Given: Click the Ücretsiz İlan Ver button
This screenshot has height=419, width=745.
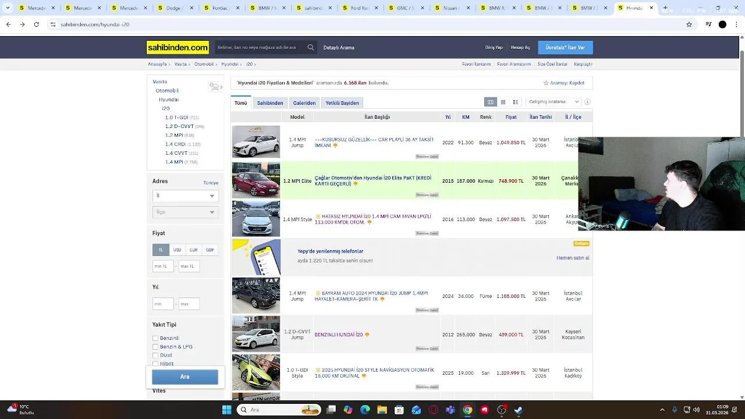Looking at the screenshot, I should (x=565, y=48).
